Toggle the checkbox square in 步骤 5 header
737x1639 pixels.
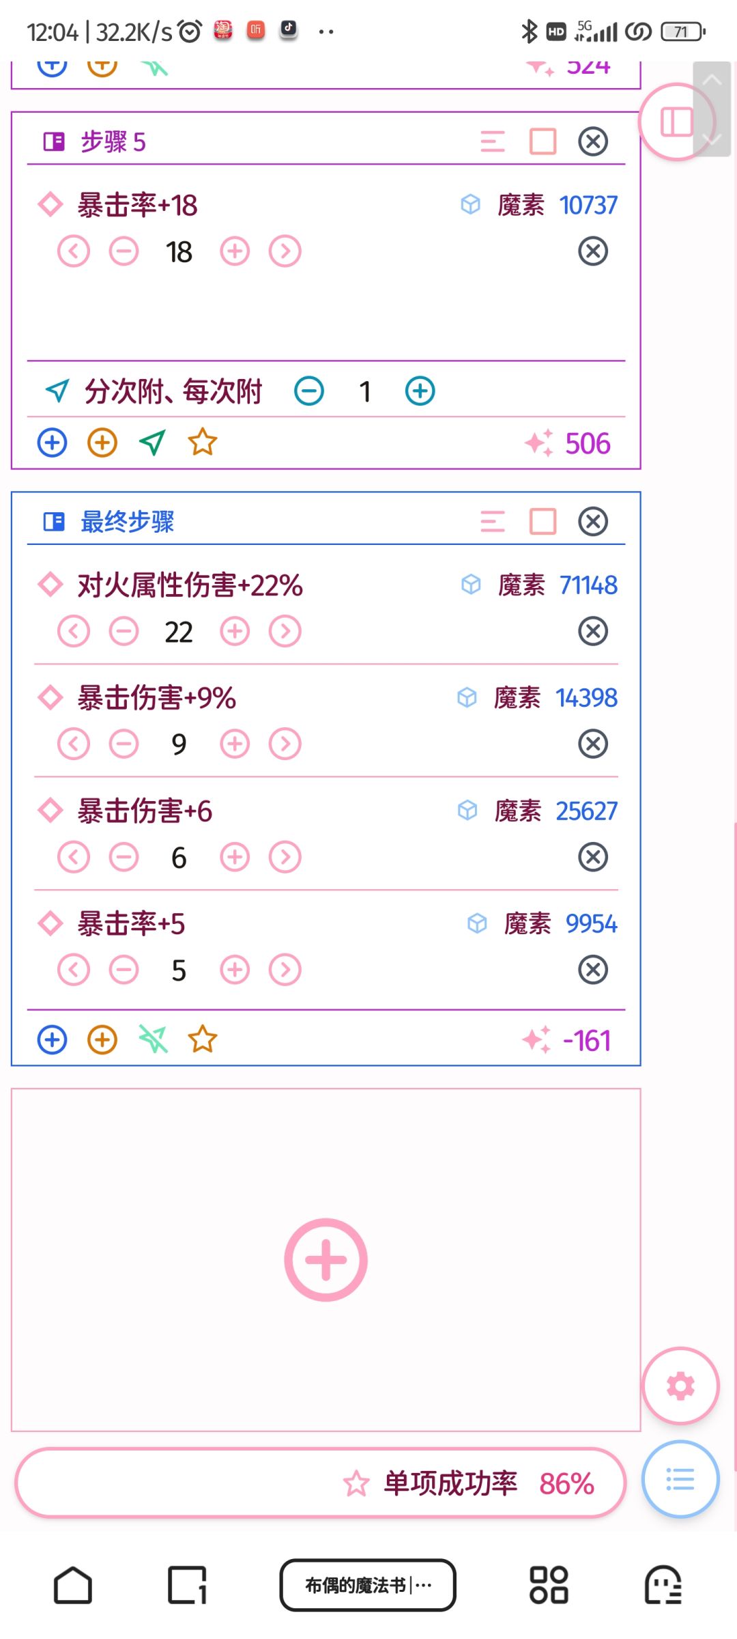(x=543, y=142)
